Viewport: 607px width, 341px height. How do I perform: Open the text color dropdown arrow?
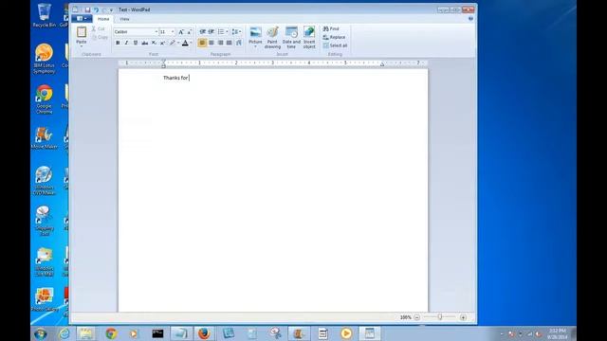pyautogui.click(x=191, y=43)
